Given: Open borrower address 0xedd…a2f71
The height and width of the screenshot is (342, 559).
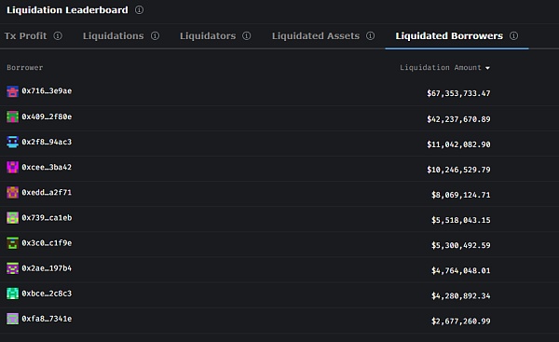Looking at the screenshot, I should tap(47, 193).
